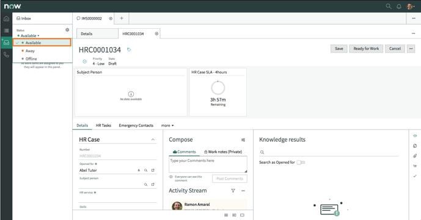
Task: Switch to HR Tasks tab
Action: [x=103, y=125]
